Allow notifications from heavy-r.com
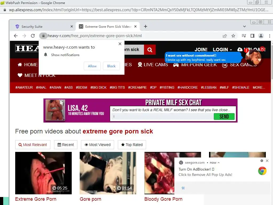 pyautogui.click(x=92, y=66)
